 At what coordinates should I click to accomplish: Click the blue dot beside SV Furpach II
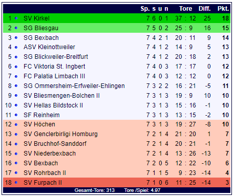[x=16, y=183]
